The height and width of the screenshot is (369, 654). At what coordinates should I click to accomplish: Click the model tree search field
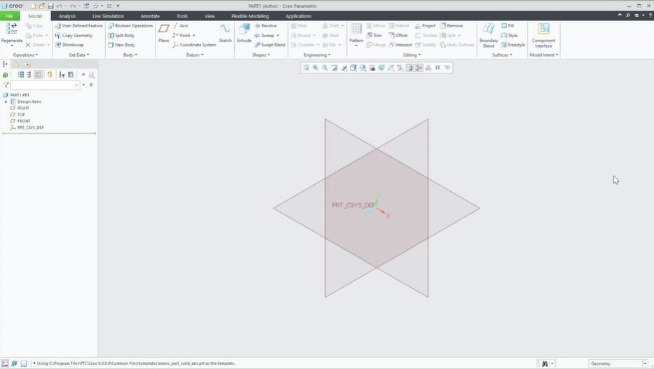(45, 85)
